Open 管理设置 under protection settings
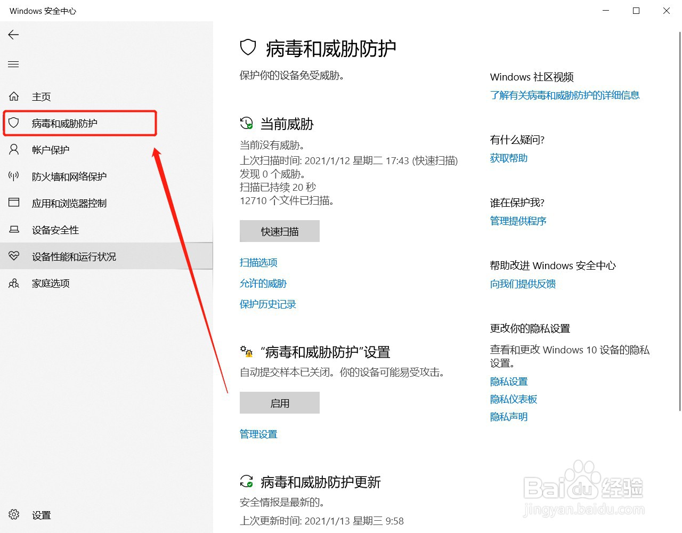Screen dimensions: 682x533 pos(258,434)
